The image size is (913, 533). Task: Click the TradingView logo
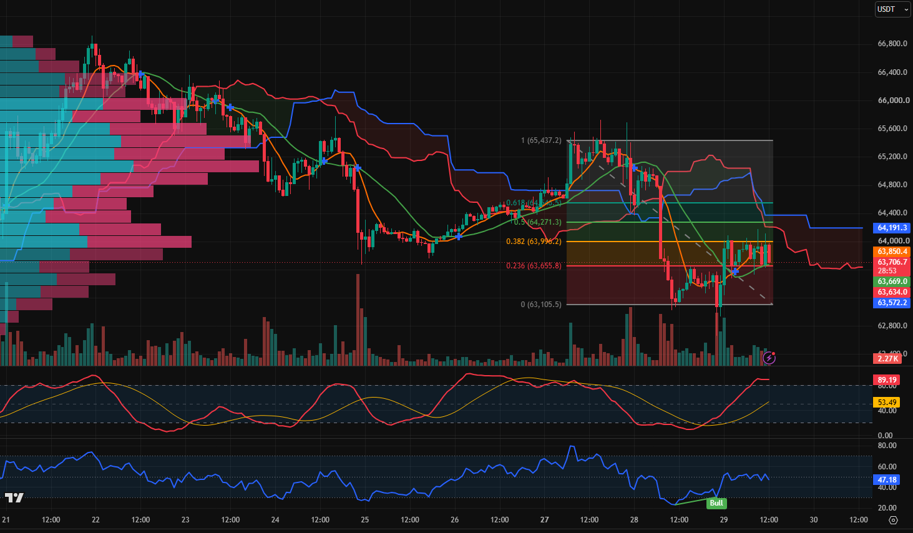click(x=14, y=497)
